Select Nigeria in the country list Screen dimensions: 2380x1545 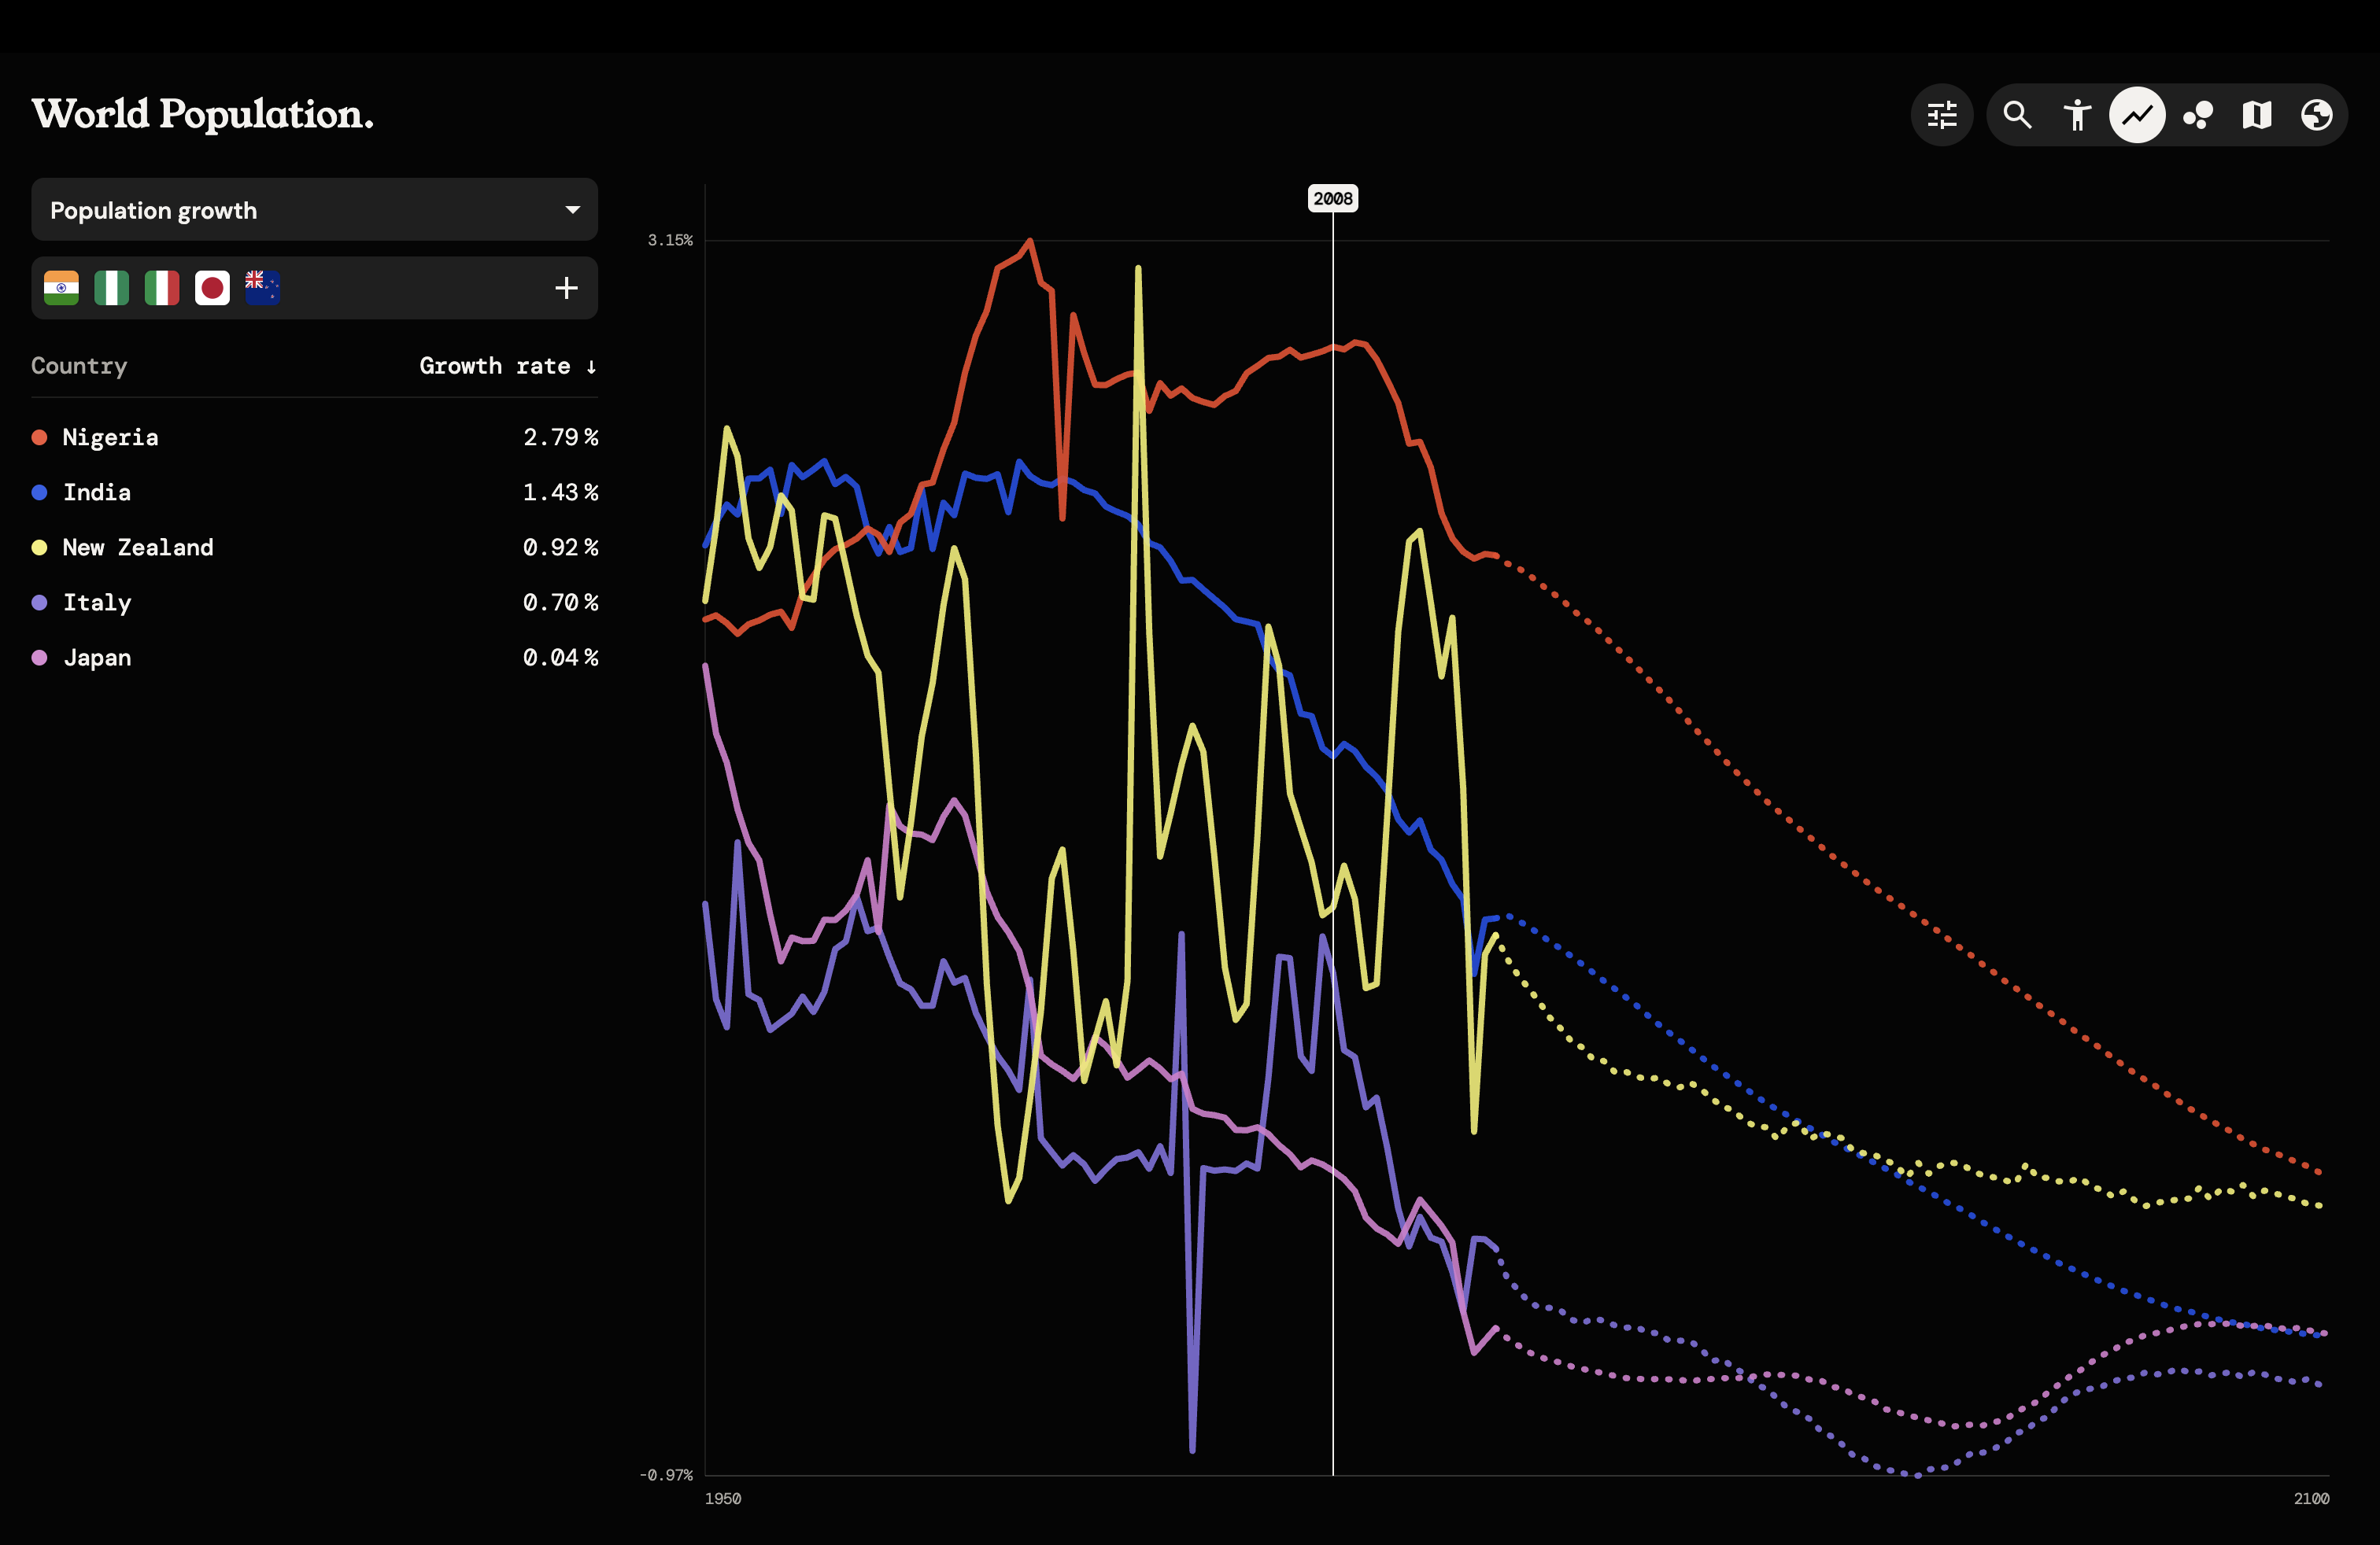(314, 437)
